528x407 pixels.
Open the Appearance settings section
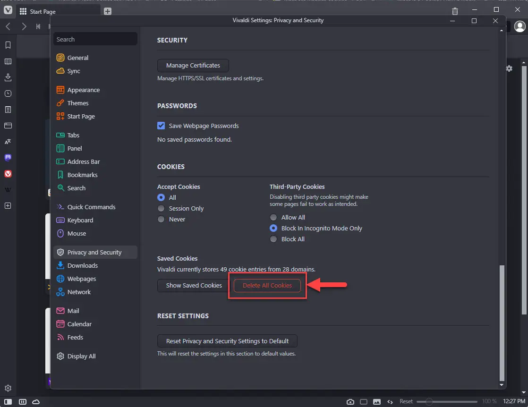[x=83, y=90]
